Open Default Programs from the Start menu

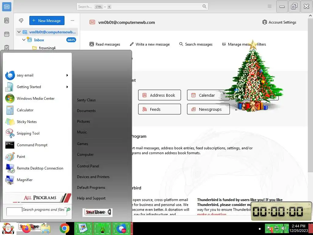pyautogui.click(x=91, y=188)
